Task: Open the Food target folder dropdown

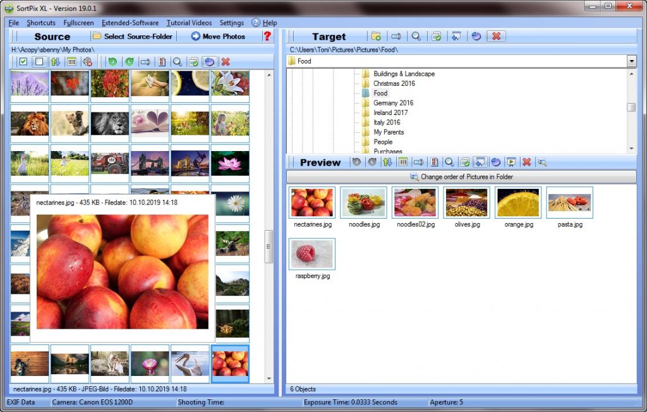Action: click(631, 61)
